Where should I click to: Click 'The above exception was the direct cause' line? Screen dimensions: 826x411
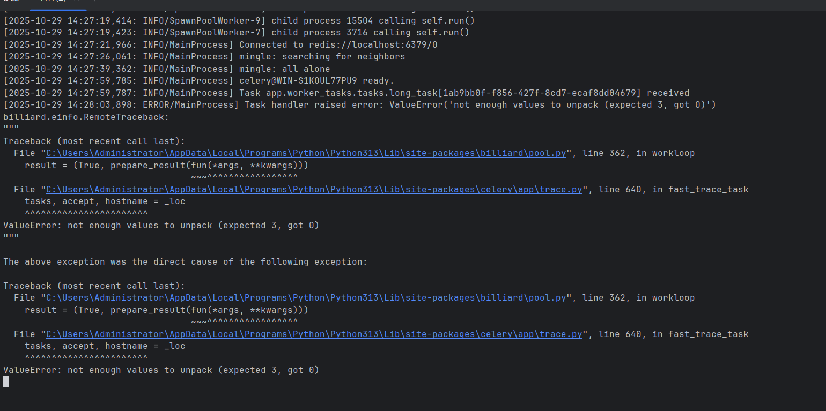point(186,262)
